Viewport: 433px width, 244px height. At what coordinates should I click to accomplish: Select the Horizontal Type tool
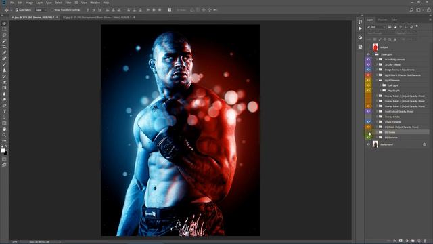coord(4,111)
